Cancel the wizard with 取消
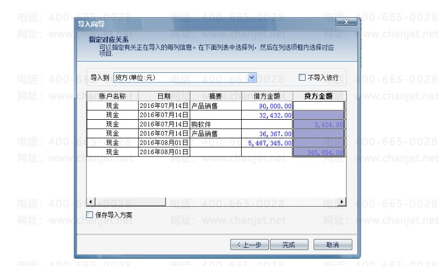440x266 pixels. click(333, 245)
